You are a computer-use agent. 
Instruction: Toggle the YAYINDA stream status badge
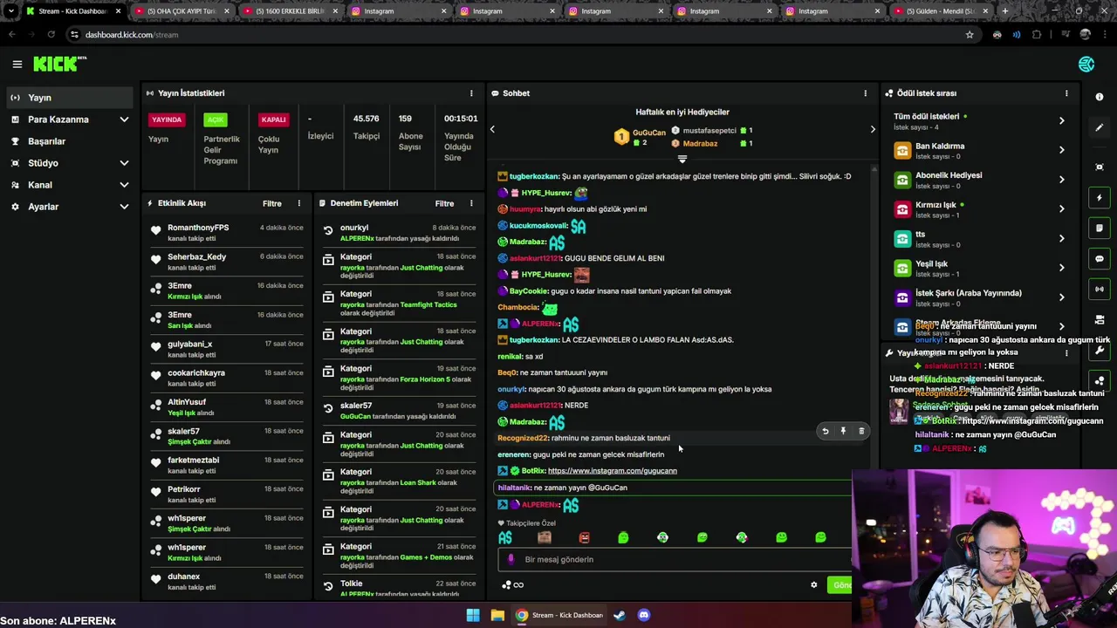167,119
